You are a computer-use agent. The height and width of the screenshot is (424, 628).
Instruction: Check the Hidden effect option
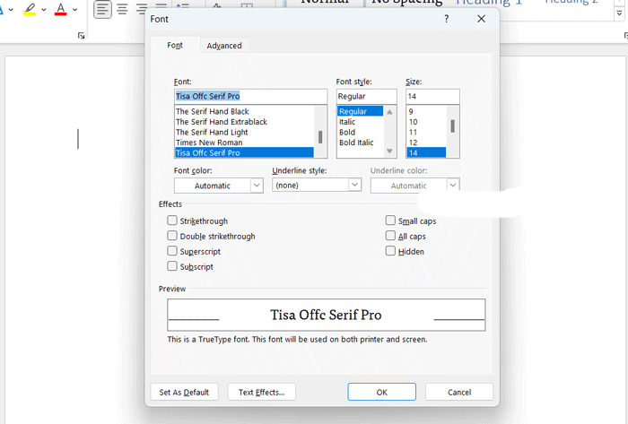pyautogui.click(x=390, y=251)
